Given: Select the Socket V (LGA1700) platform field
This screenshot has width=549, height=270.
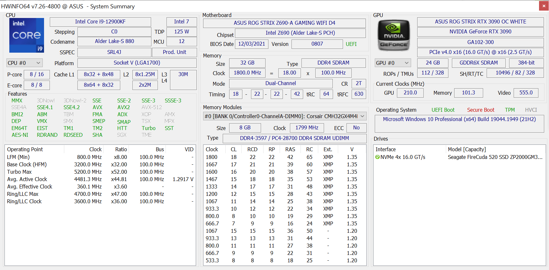Looking at the screenshot, I should tap(137, 63).
